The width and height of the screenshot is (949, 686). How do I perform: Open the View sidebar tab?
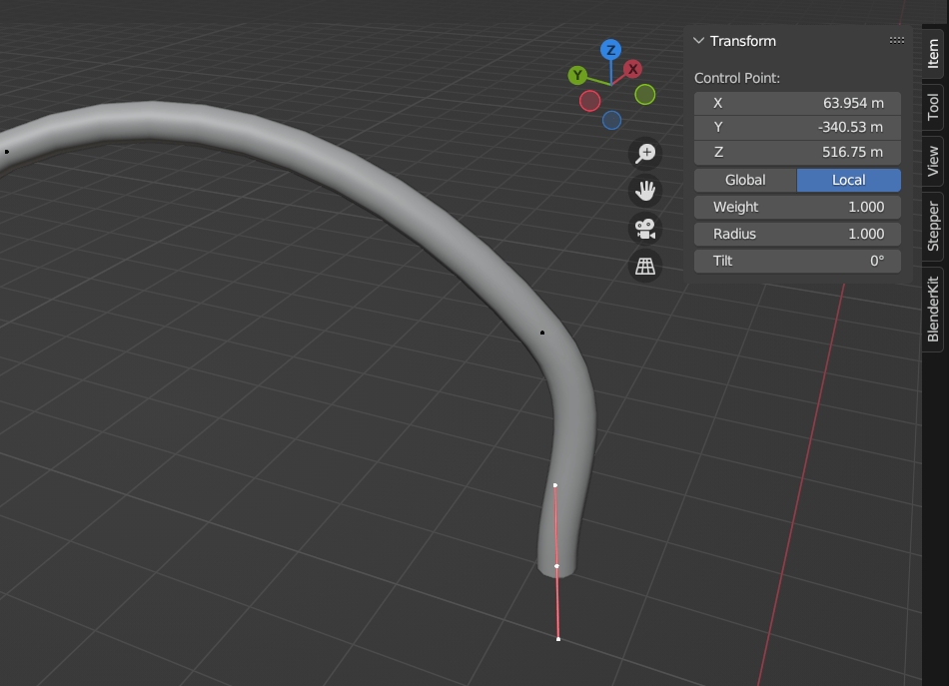coord(932,157)
